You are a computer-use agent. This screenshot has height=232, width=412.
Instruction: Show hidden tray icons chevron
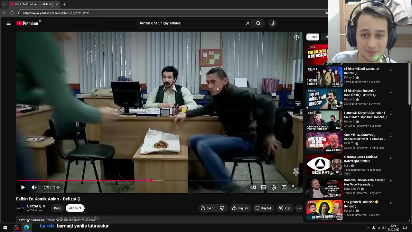[x=368, y=228]
